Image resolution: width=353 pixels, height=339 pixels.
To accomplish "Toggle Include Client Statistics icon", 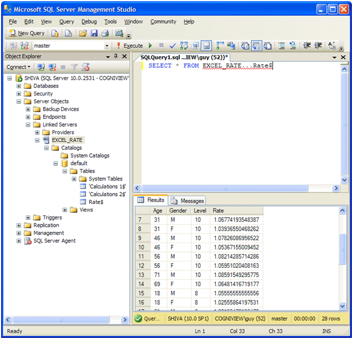I will (231, 45).
